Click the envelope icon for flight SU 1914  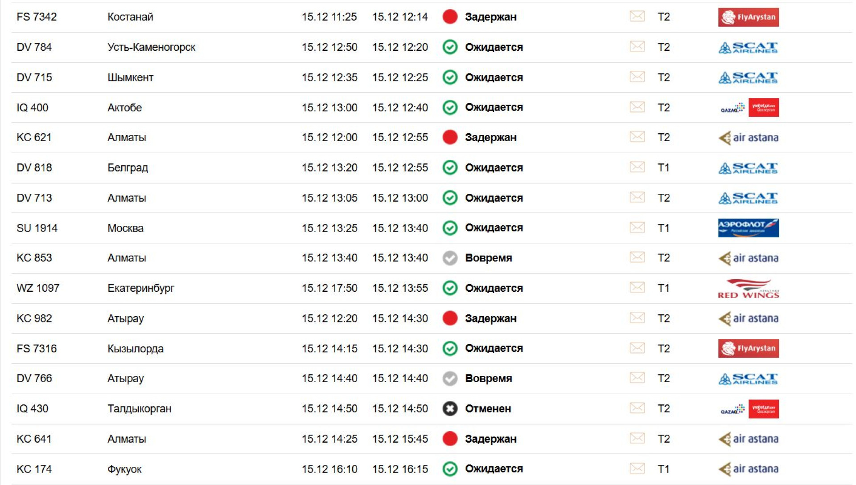pyautogui.click(x=637, y=228)
